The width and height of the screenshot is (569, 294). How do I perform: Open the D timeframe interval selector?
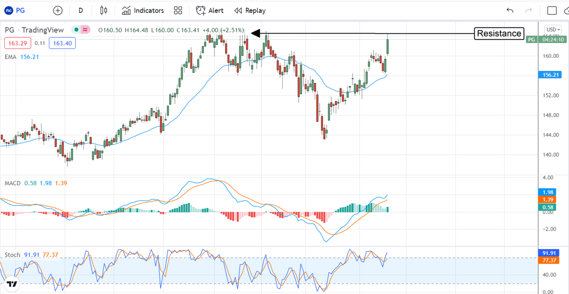click(81, 10)
